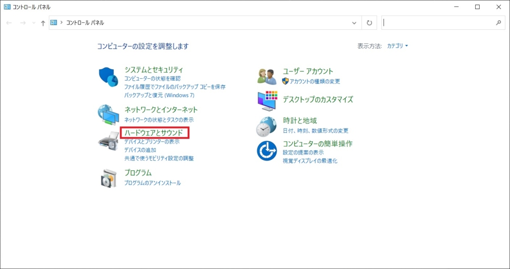Open the System and Security shield icon
510x269 pixels.
pos(108,77)
